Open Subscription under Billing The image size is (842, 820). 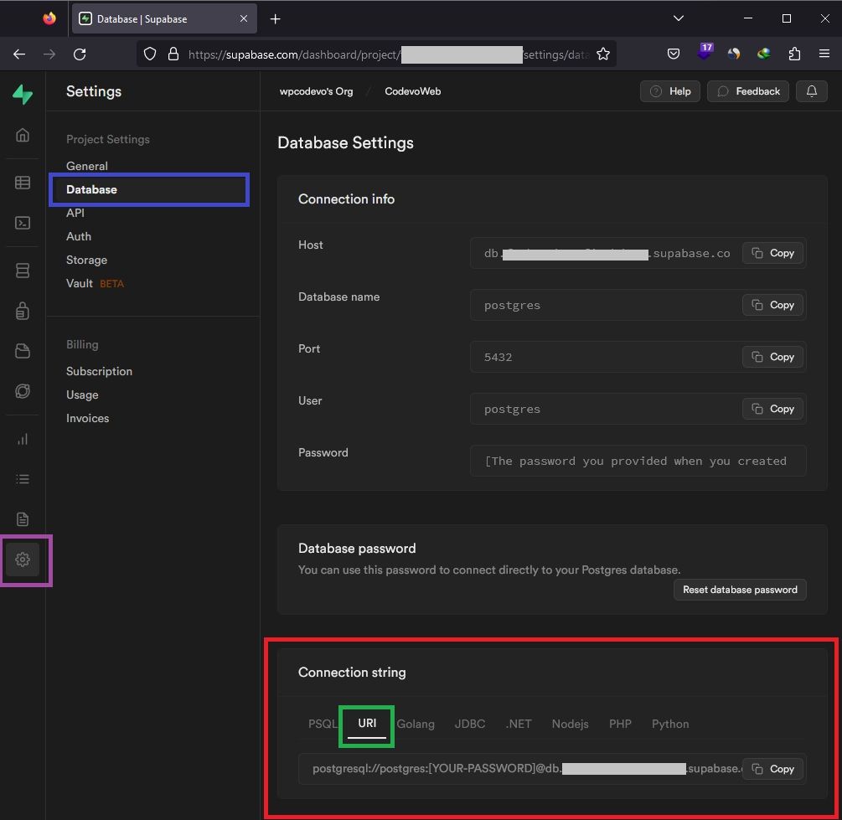(x=99, y=372)
